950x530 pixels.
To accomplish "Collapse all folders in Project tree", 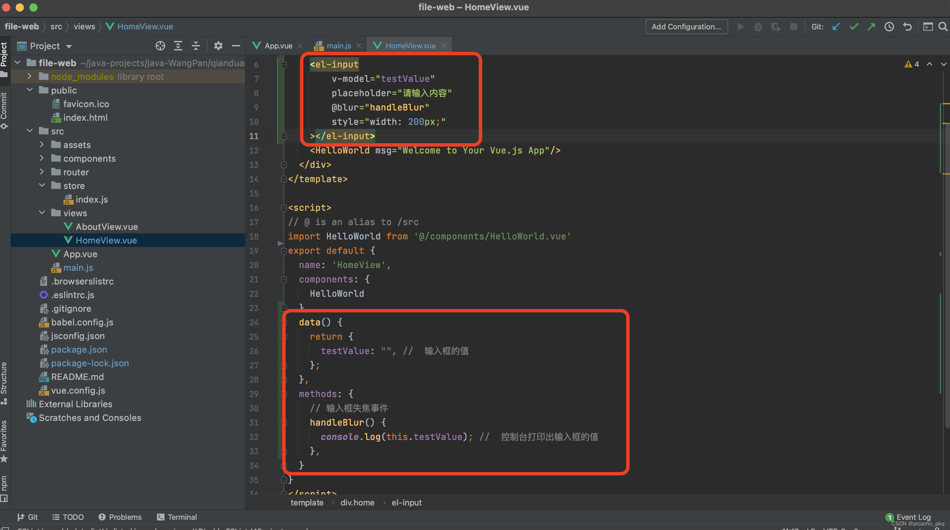I will click(x=196, y=46).
